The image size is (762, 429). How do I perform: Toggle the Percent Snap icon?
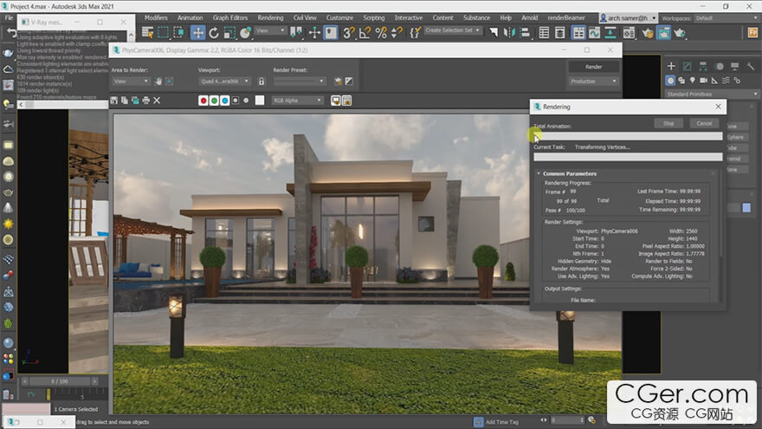click(381, 33)
